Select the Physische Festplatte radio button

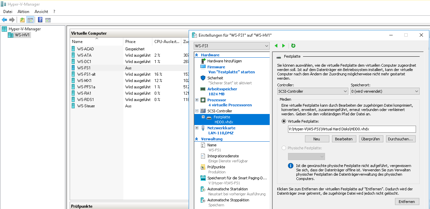pos(284,148)
